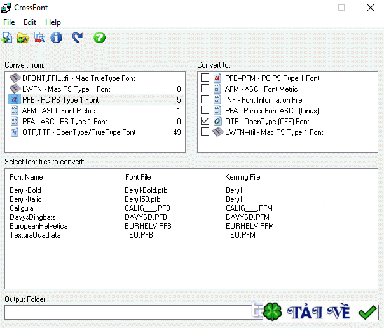Enable PFB+PFM PC PS Type 1 checkbox

(205, 78)
